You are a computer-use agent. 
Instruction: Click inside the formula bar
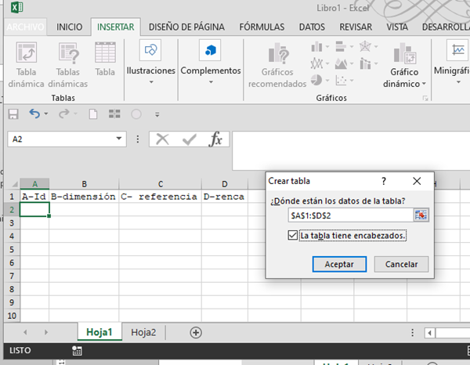click(351, 150)
